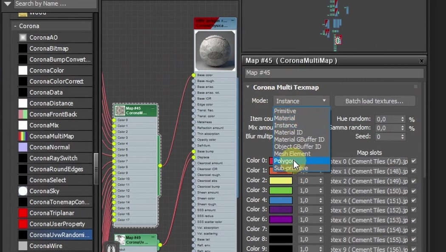The image size is (446, 252).
Task: Uncheck the Color 6 map slot checkbox
Action: (414, 220)
